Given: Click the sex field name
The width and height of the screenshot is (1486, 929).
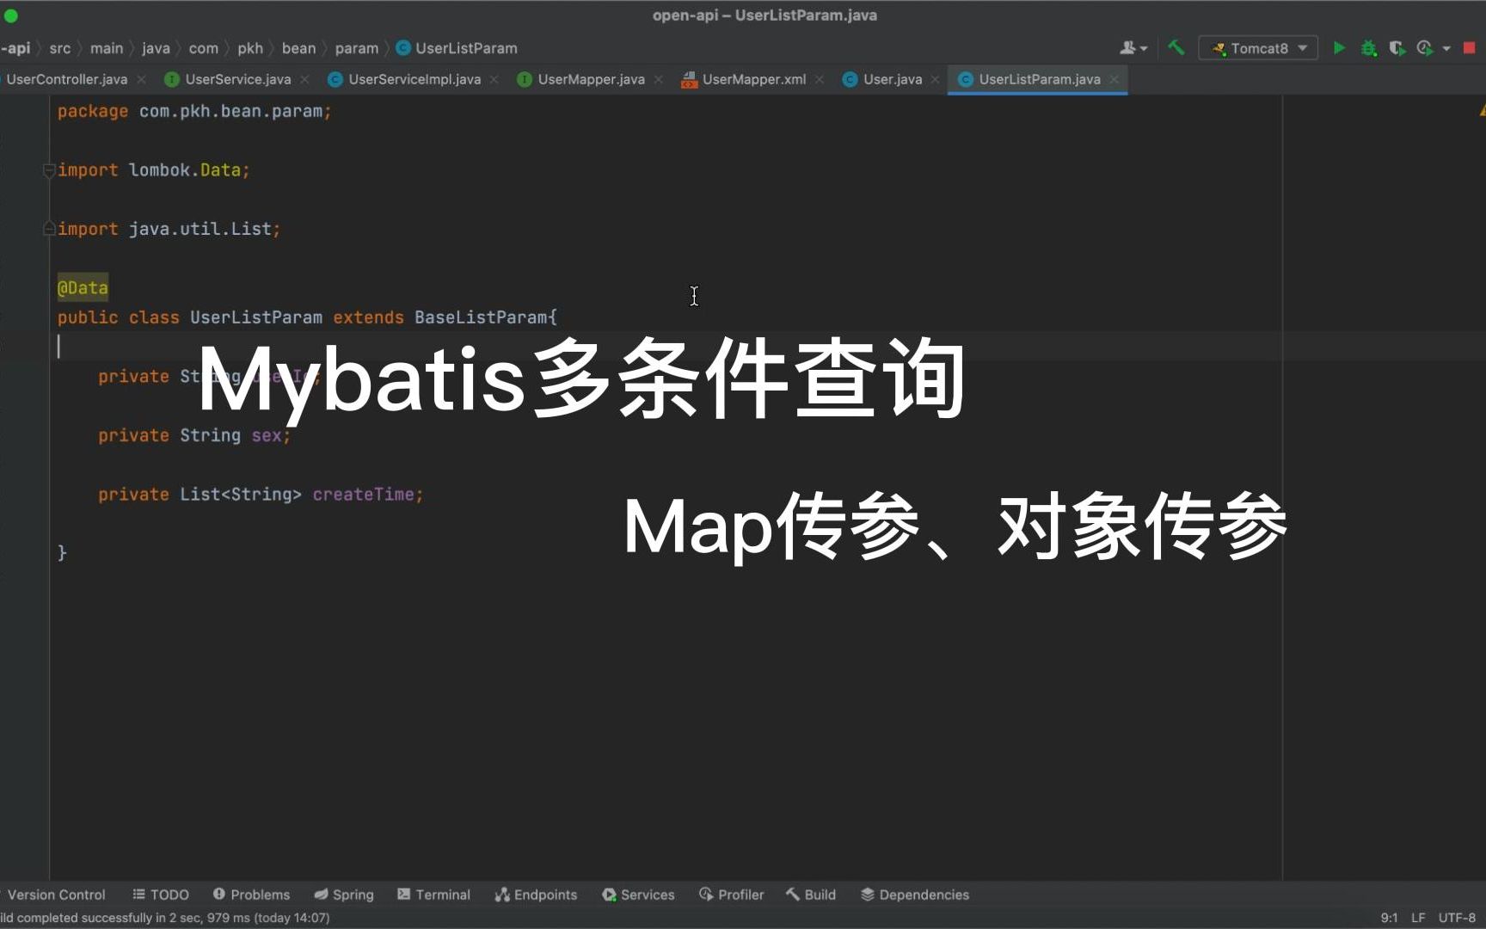Looking at the screenshot, I should click(x=267, y=435).
